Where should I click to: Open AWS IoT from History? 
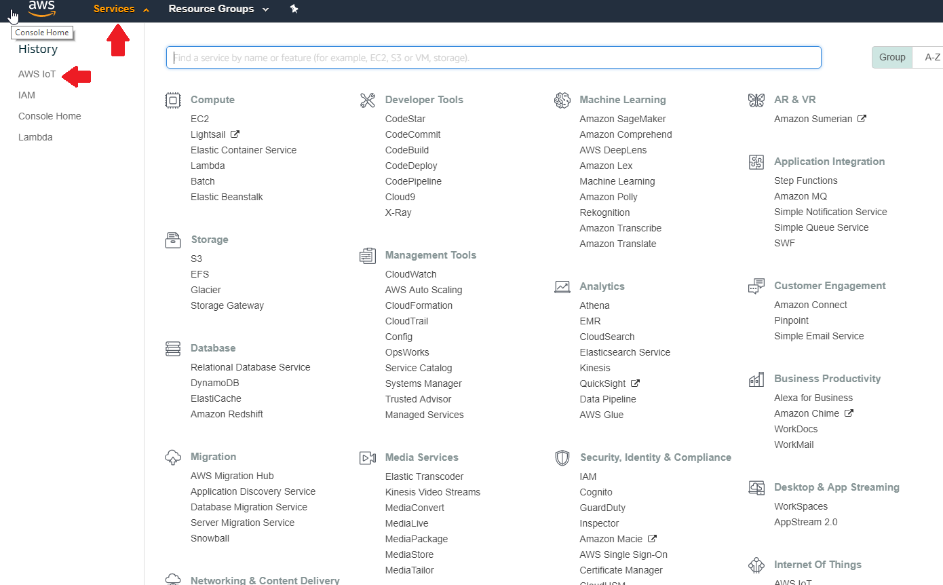pos(37,75)
